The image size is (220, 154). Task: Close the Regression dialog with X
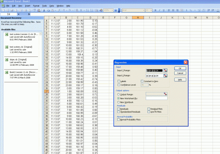(x=186, y=63)
